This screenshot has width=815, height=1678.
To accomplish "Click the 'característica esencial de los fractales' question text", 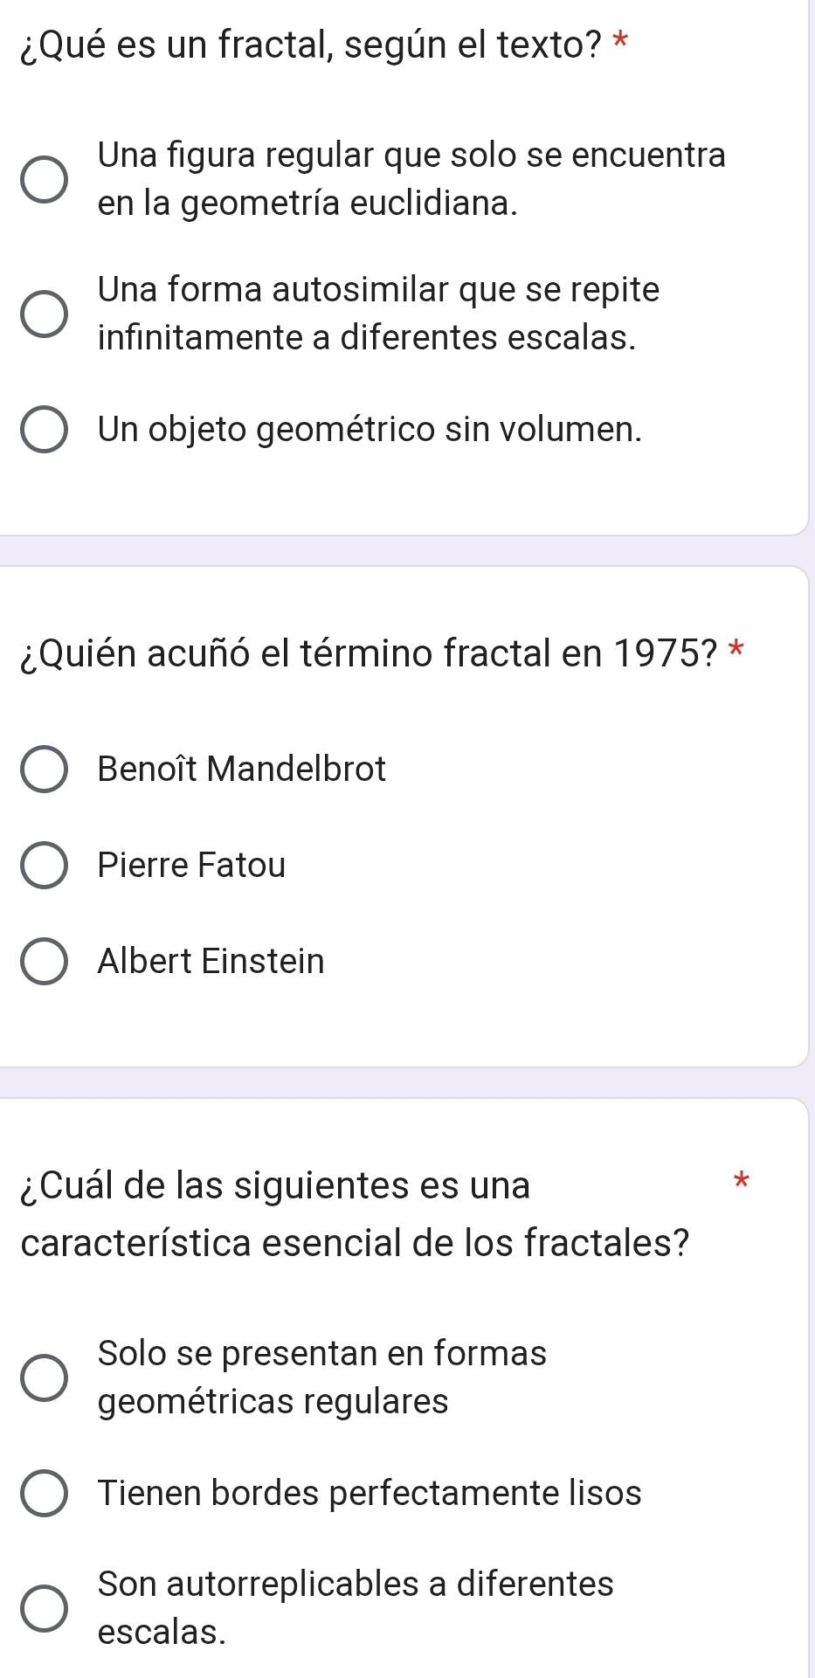I will coord(355,1242).
